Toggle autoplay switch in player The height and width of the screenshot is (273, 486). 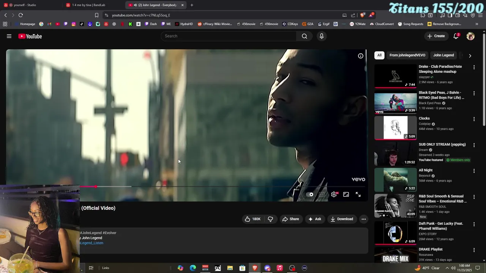309,195
